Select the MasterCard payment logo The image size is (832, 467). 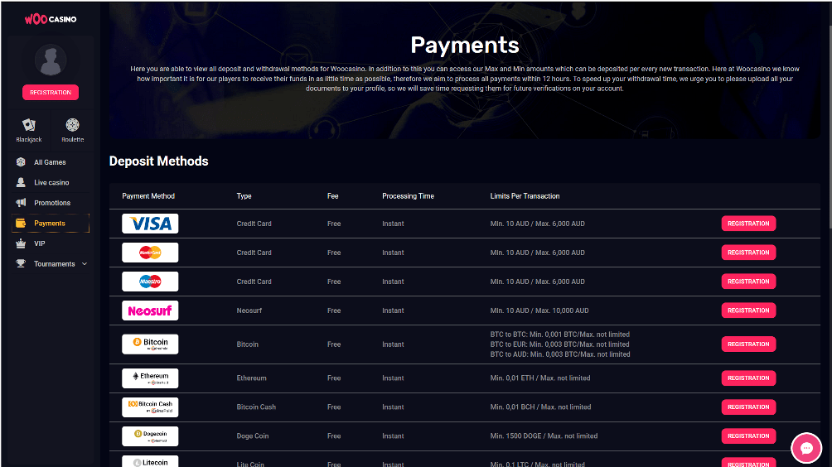pyautogui.click(x=150, y=253)
